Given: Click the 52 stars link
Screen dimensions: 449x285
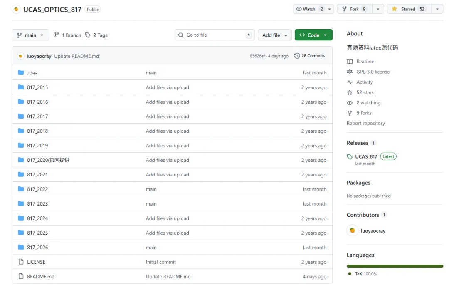Looking at the screenshot, I should click(x=365, y=92).
